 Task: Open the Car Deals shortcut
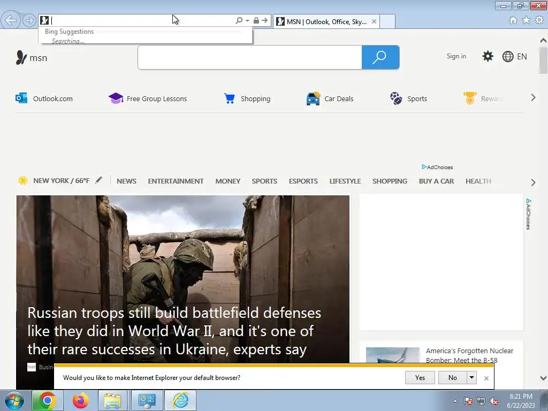tap(330, 98)
